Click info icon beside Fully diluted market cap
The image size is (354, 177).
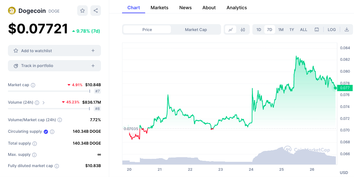(57, 166)
